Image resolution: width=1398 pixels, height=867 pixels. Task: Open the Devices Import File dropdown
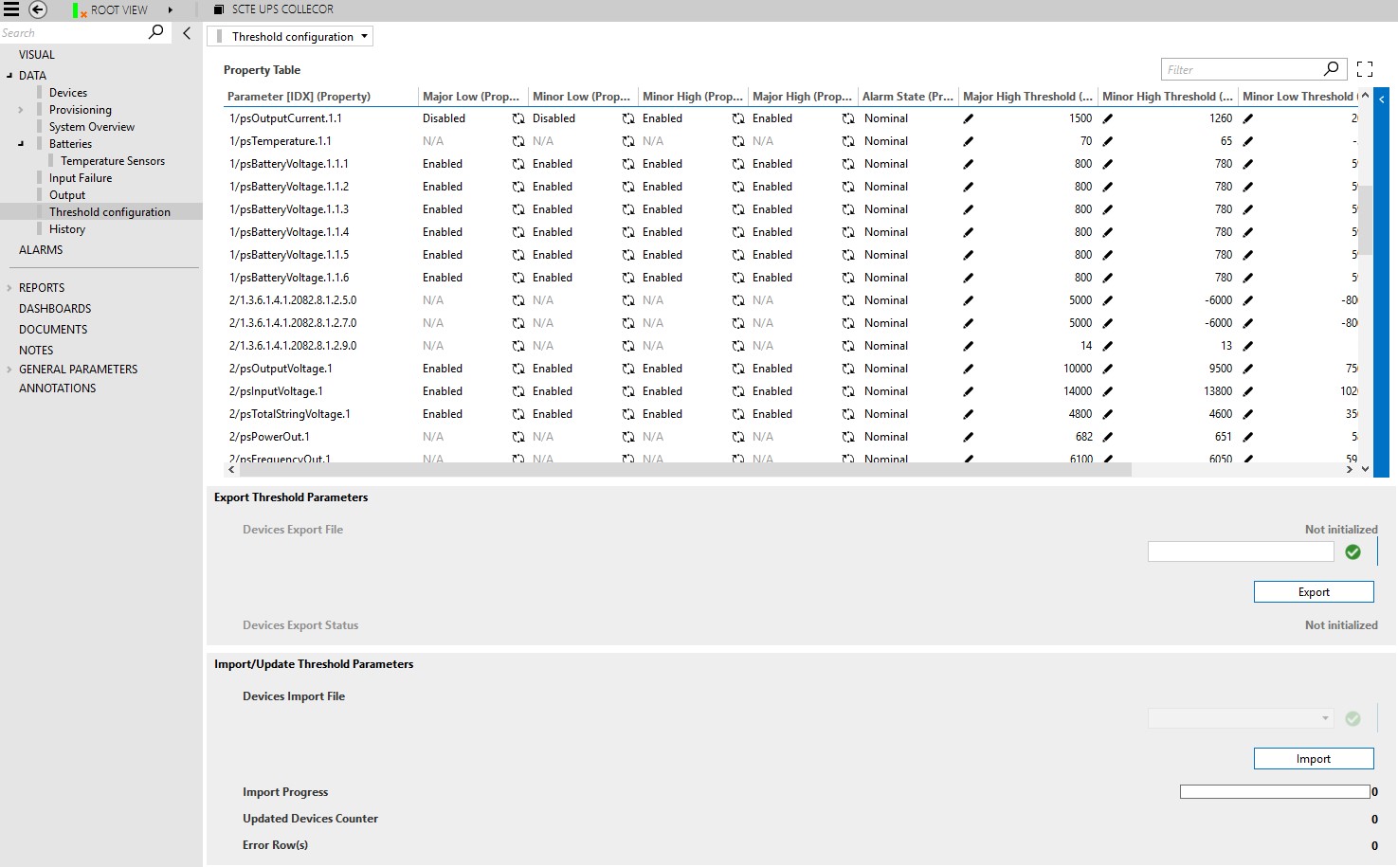(1326, 718)
